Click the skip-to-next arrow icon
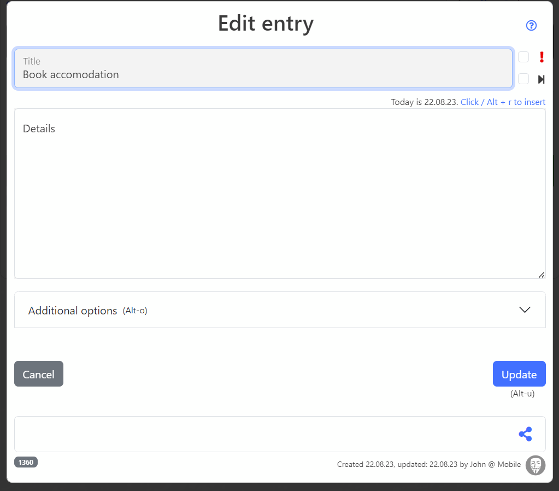The image size is (559, 491). (541, 79)
